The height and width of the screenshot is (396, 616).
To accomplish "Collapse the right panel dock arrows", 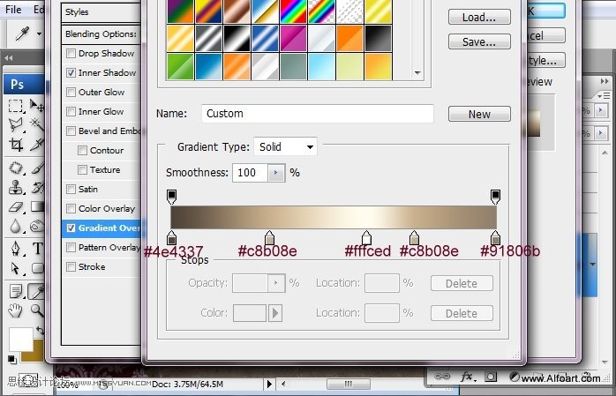I will (605, 81).
